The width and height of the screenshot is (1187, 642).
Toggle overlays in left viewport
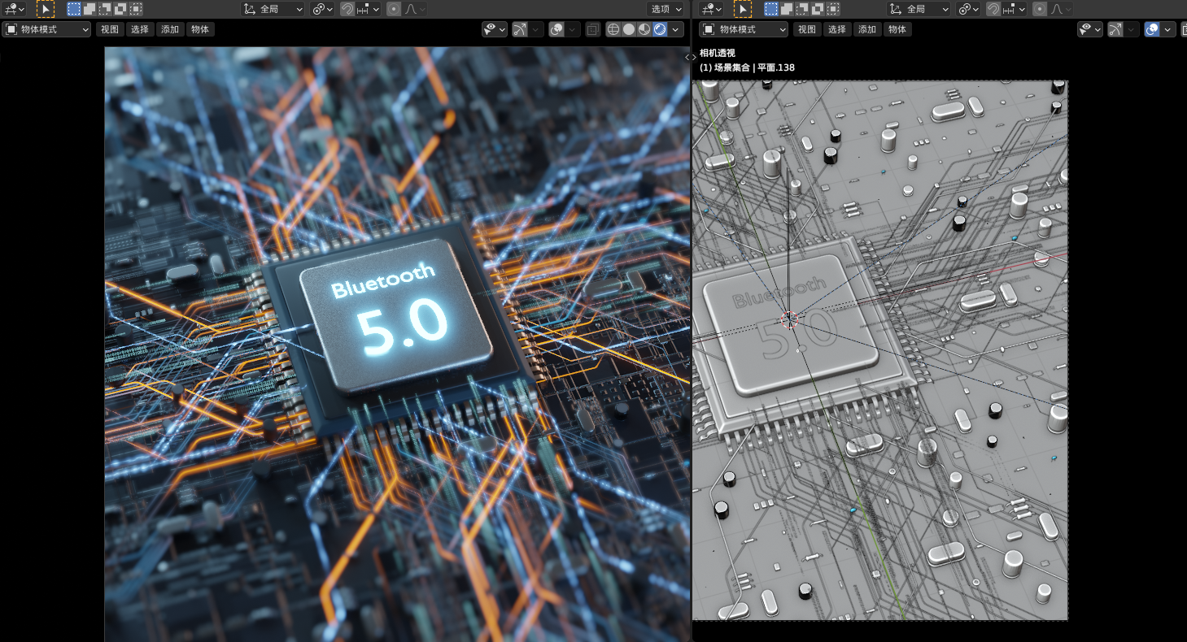556,29
